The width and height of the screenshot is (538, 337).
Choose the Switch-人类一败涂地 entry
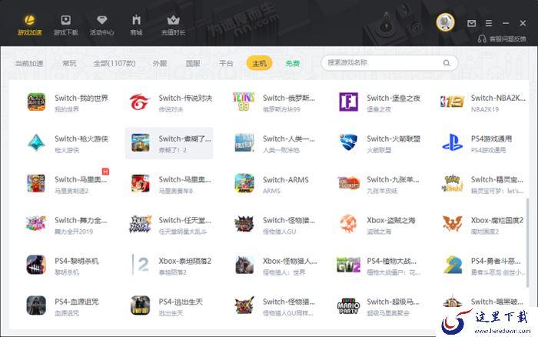coord(274,143)
